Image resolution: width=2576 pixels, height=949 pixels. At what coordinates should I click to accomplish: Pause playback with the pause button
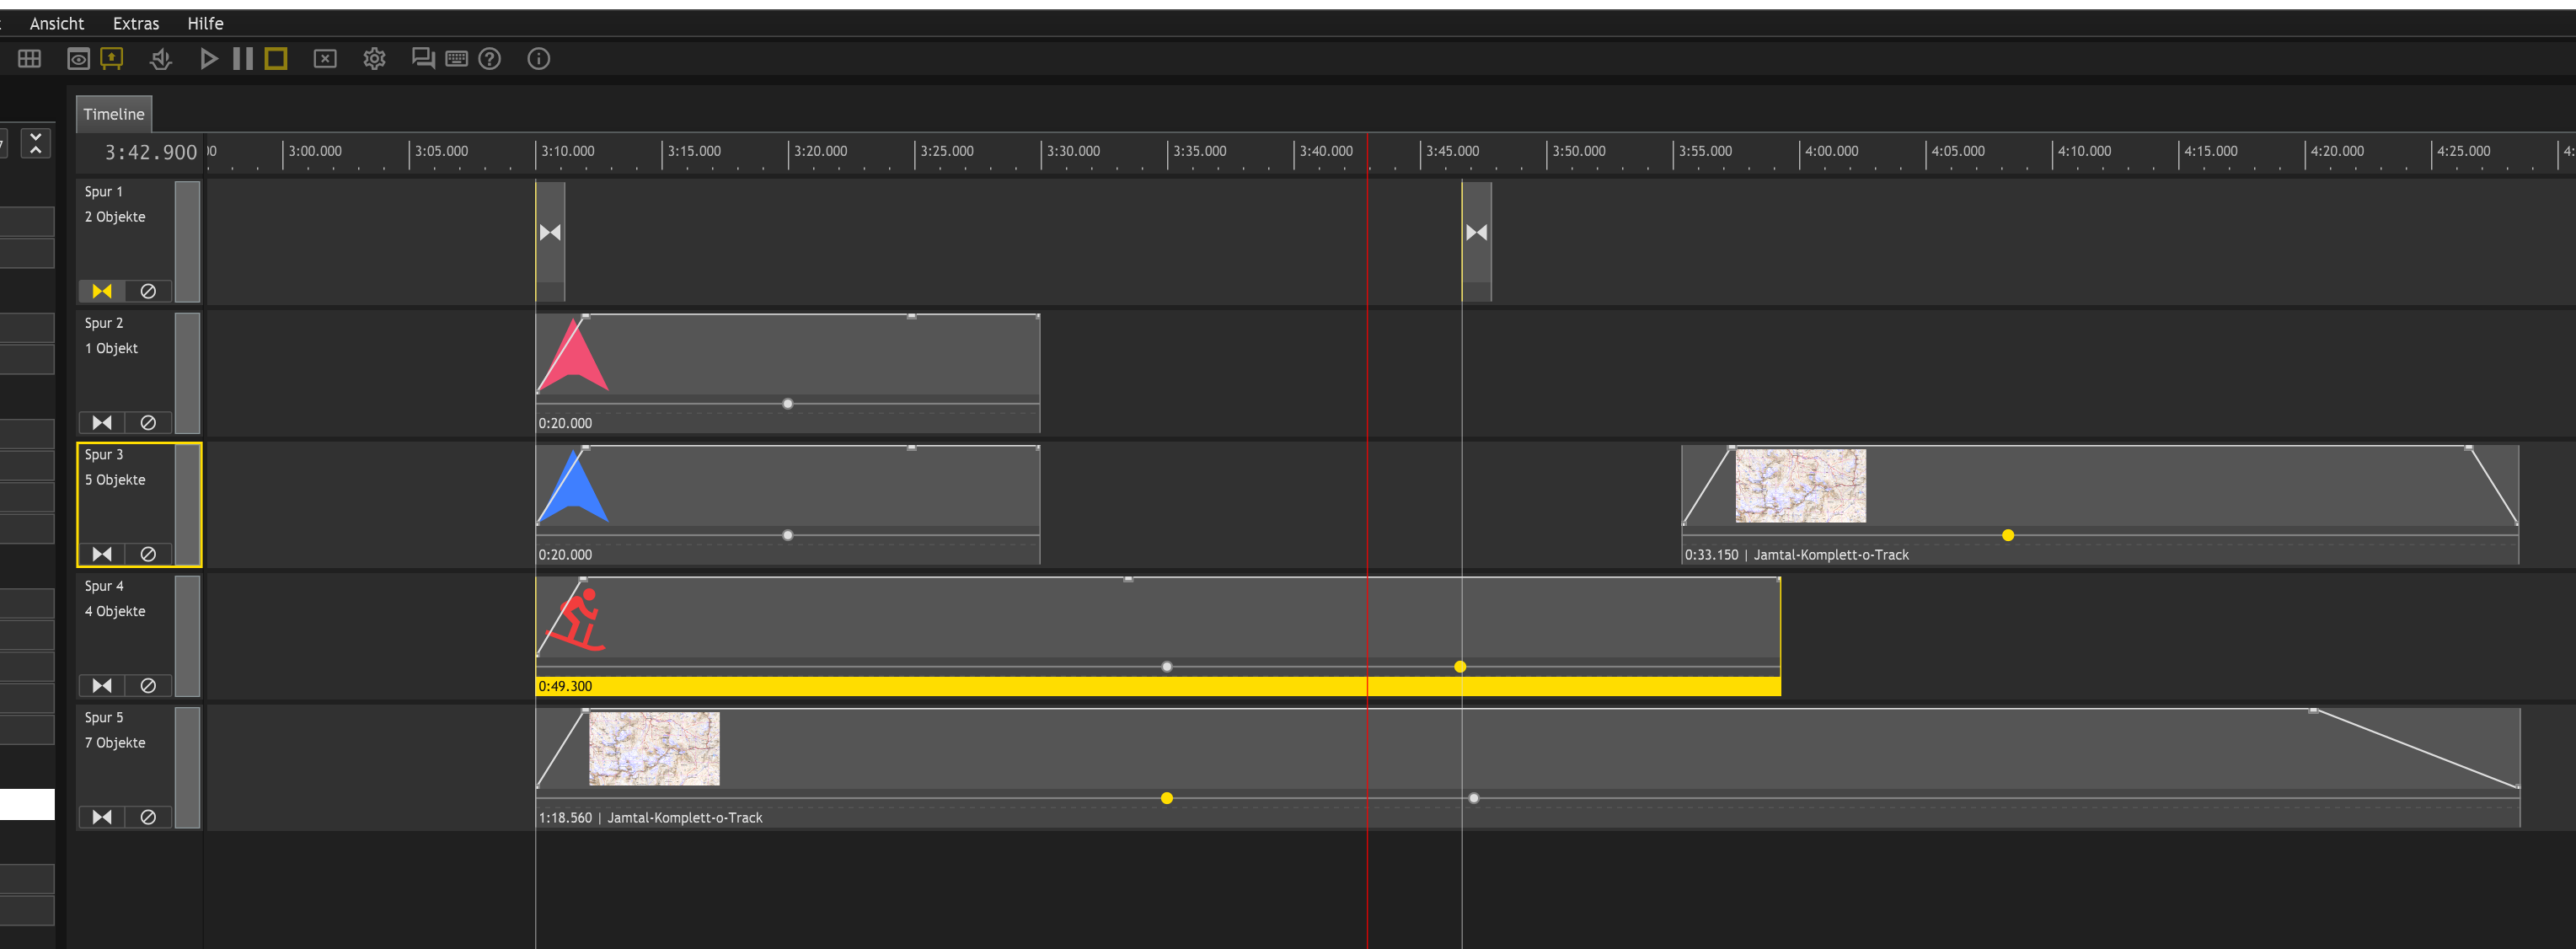pos(243,59)
